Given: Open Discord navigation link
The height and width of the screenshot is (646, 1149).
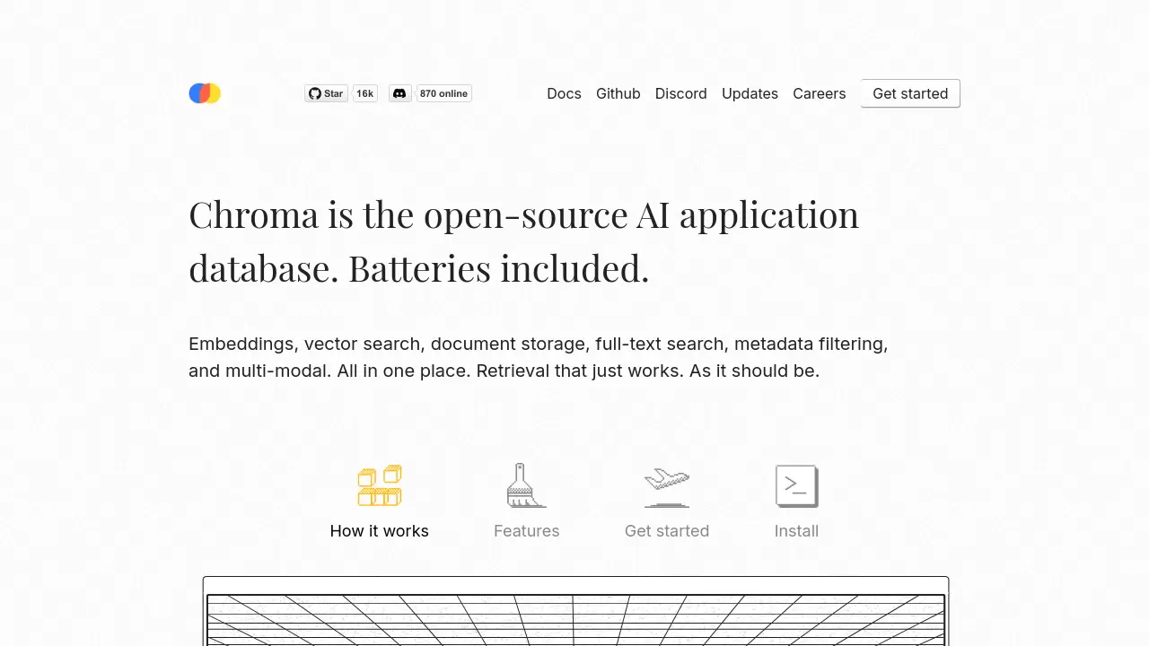Looking at the screenshot, I should pyautogui.click(x=681, y=93).
